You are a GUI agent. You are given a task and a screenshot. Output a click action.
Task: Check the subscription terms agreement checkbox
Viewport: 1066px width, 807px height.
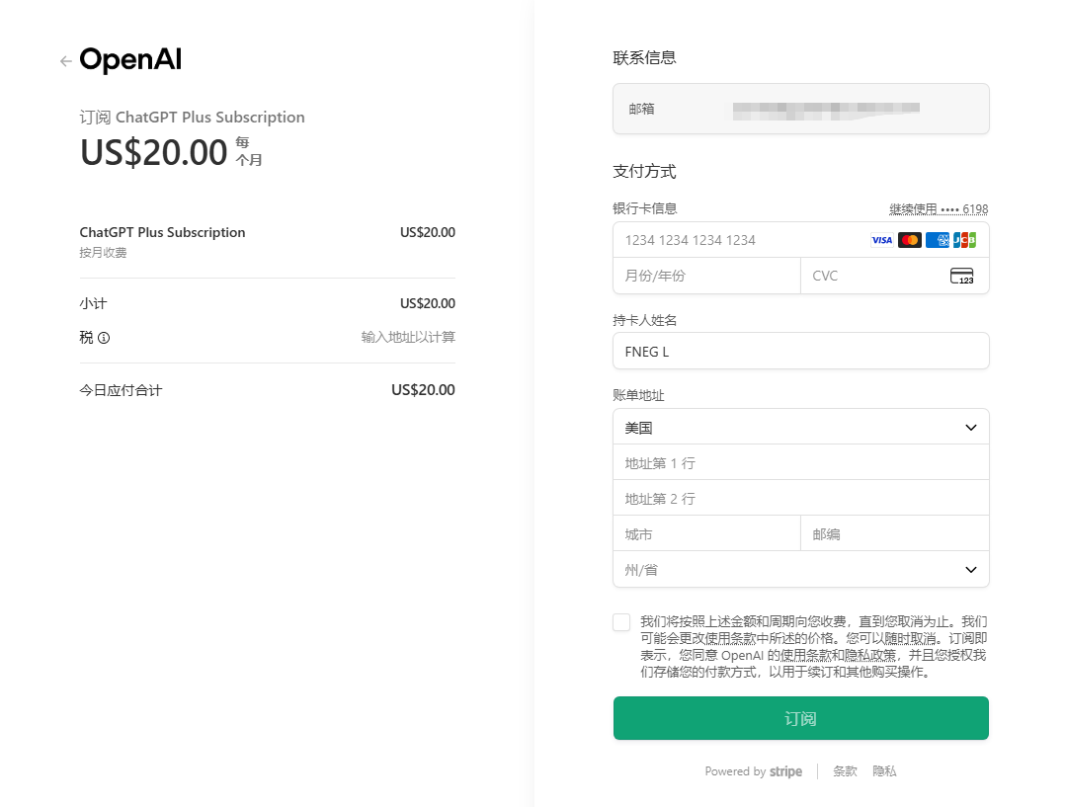621,622
